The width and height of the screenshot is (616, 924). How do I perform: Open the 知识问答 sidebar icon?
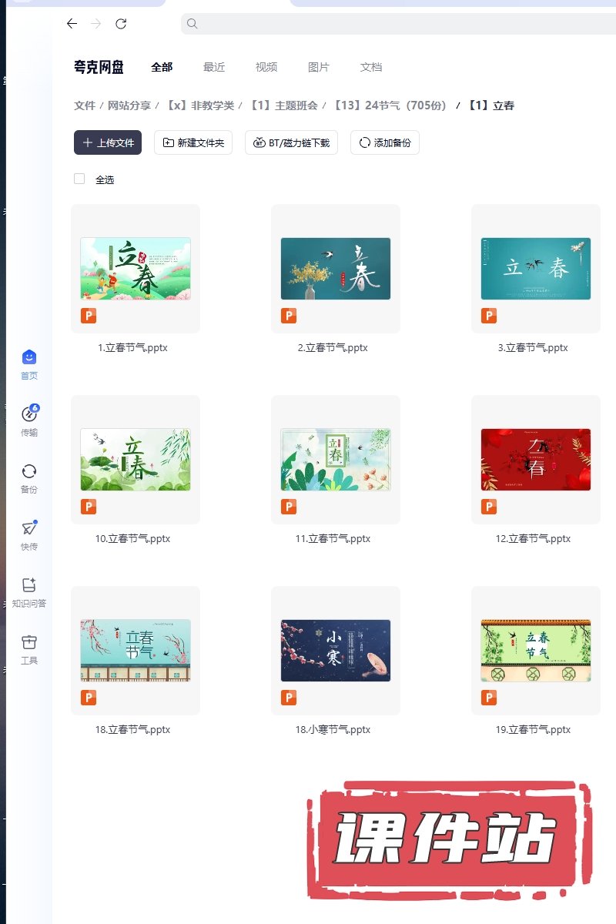coord(29,586)
